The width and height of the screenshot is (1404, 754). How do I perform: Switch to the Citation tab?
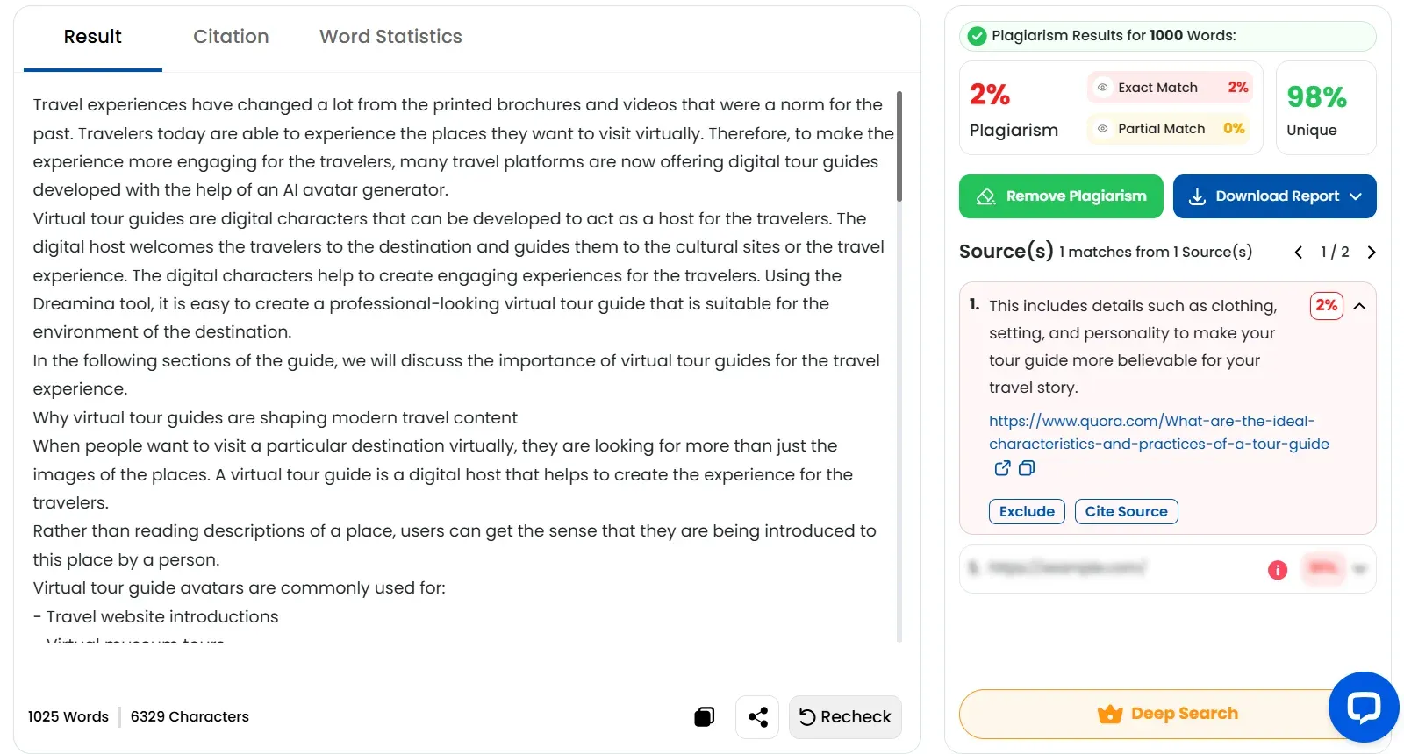point(231,37)
